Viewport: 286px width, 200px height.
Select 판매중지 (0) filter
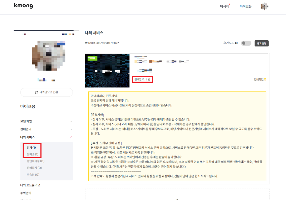pyautogui.click(x=34, y=168)
